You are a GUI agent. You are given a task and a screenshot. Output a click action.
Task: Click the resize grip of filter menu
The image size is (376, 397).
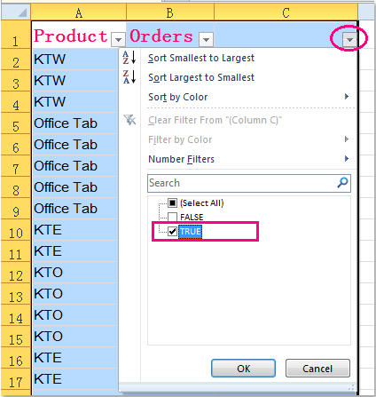coord(351,387)
